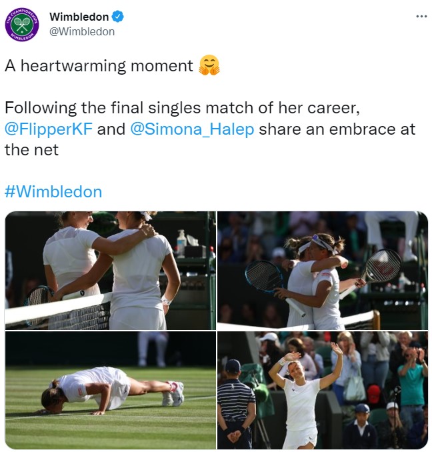Follow the #Wimbledon hashtag link
The height and width of the screenshot is (452, 432).
pos(53,192)
